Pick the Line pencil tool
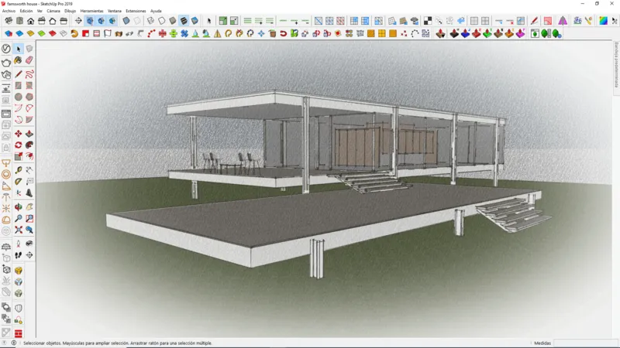The image size is (620, 348). point(19,74)
